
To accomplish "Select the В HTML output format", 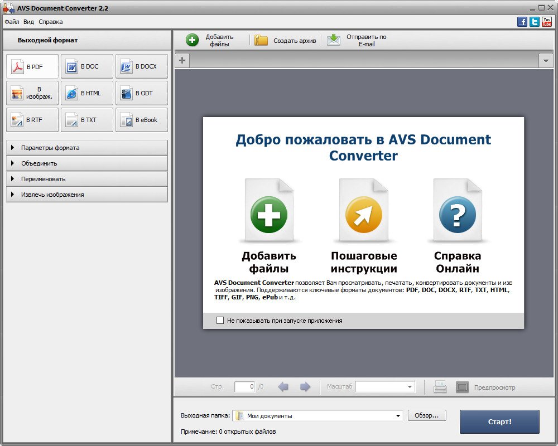I will coord(87,93).
